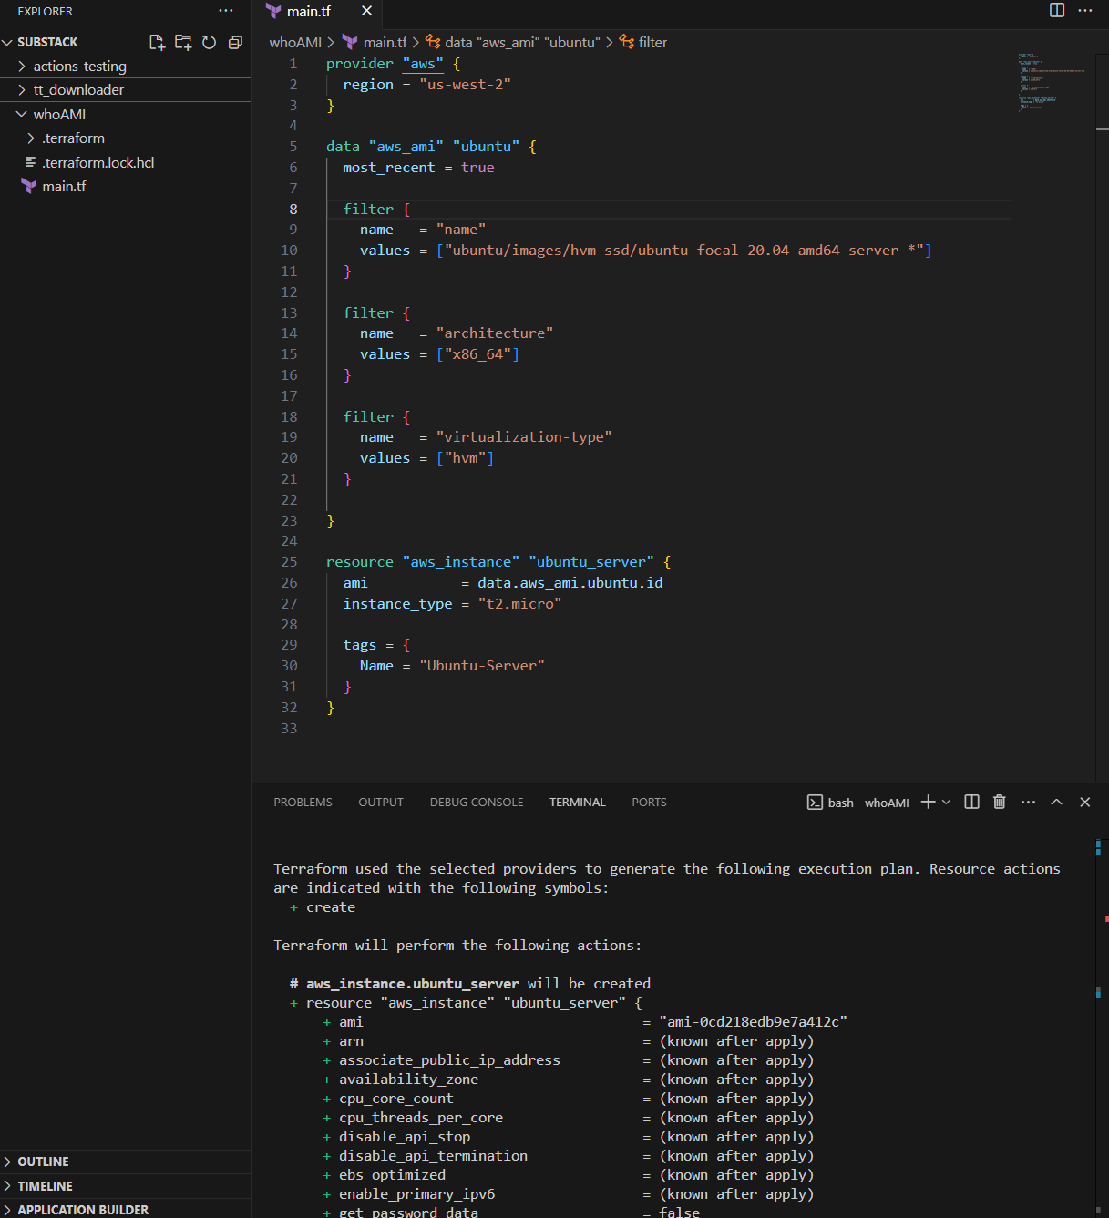
Task: Click the New Folder icon in Explorer
Action: tap(183, 42)
